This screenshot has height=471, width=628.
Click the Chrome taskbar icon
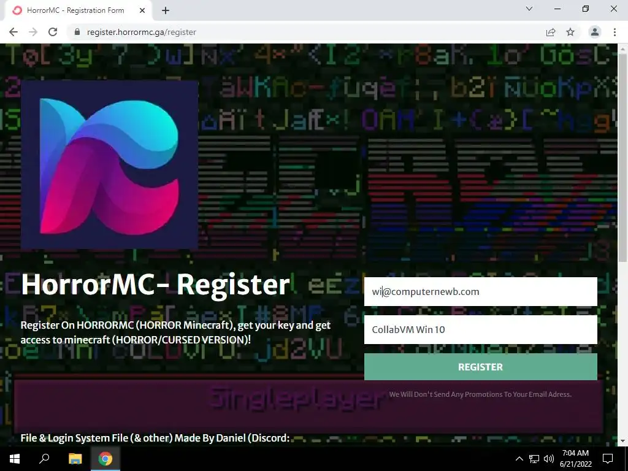click(105, 459)
